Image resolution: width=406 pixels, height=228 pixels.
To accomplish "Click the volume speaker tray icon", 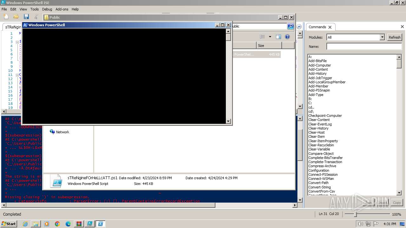I will point(361,224).
